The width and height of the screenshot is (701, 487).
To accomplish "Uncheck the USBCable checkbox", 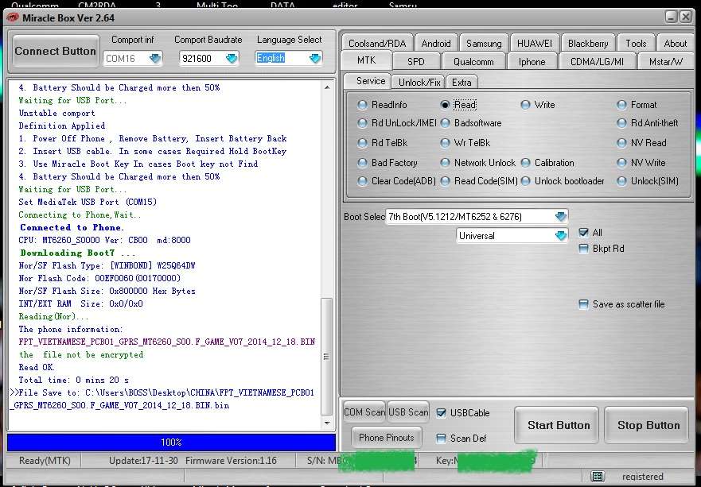I will 442,413.
